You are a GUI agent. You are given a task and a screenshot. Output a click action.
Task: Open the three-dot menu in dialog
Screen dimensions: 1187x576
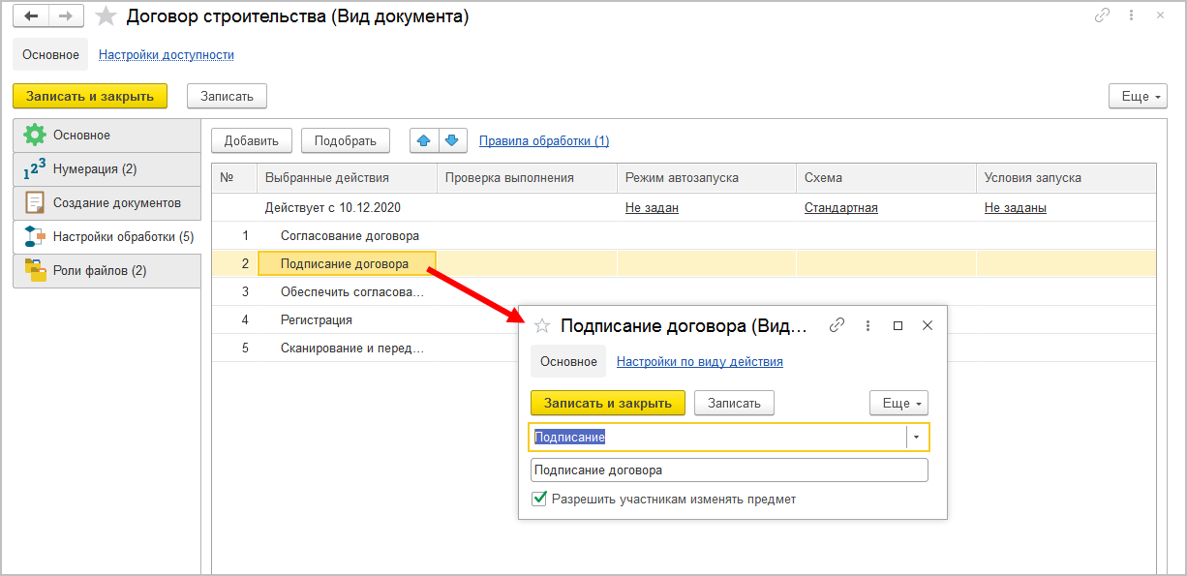pos(868,326)
